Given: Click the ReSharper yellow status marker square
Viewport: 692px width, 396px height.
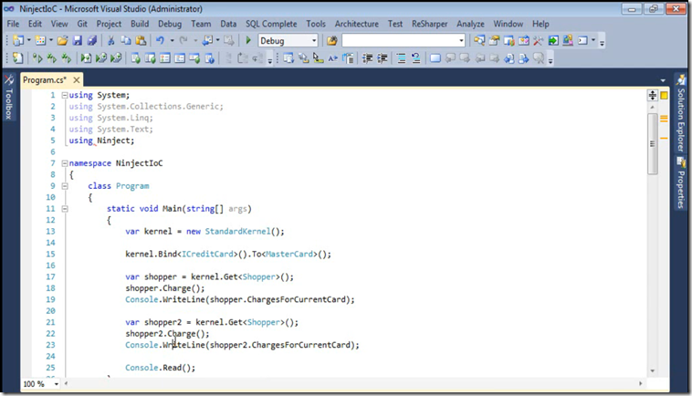Looking at the screenshot, I should (665, 95).
